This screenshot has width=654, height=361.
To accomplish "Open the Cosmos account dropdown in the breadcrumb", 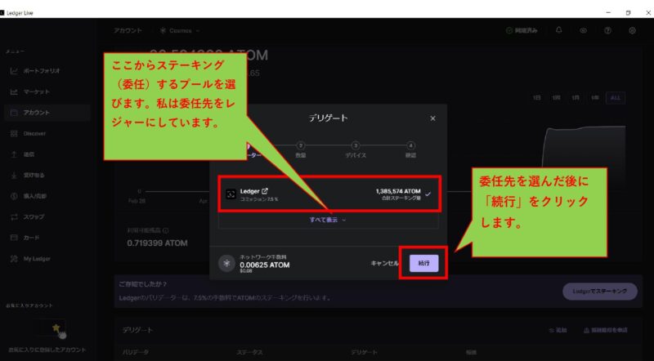I will (x=180, y=30).
